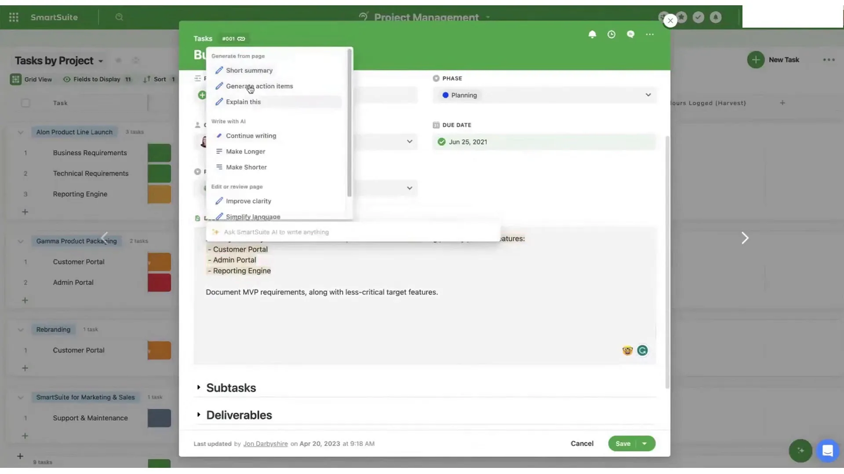The width and height of the screenshot is (844, 474).
Task: Open the Save button dropdown arrow
Action: point(644,444)
